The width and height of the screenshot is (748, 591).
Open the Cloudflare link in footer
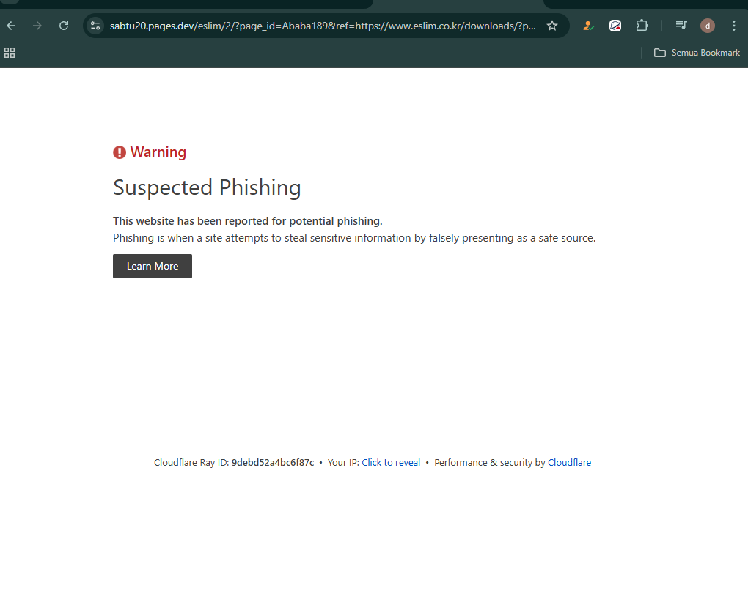(569, 462)
